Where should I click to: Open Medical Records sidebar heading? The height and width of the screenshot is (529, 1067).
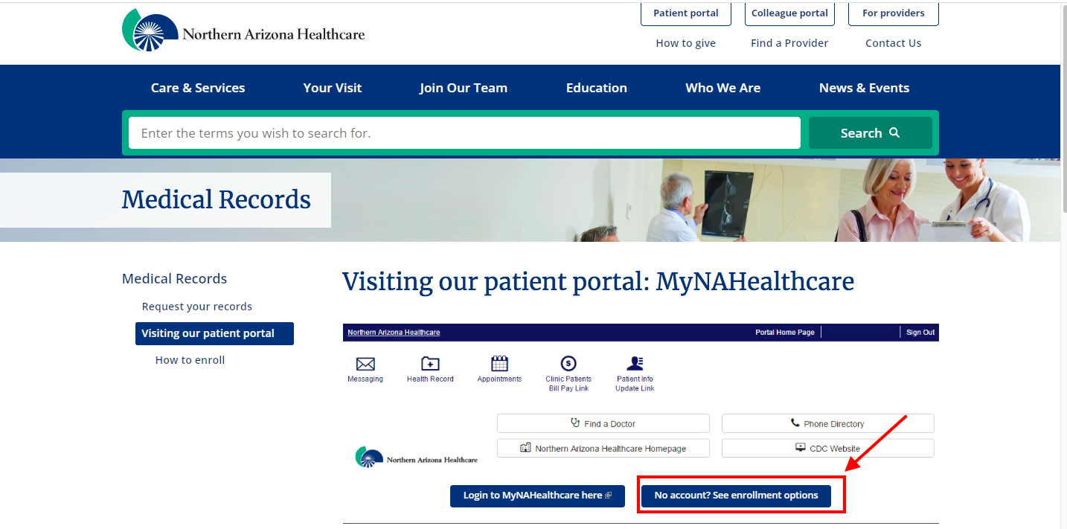tap(175, 279)
